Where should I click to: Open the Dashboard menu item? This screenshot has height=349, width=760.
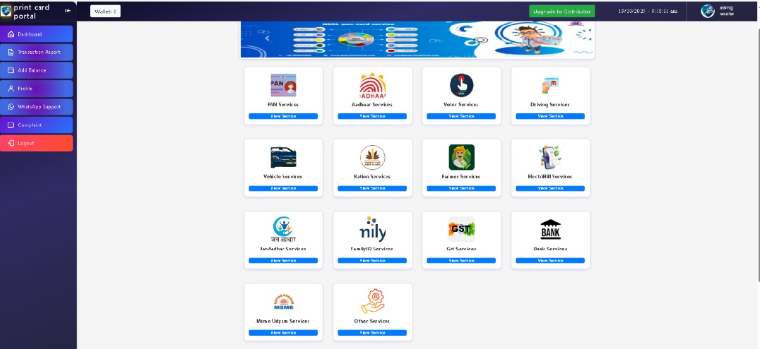[37, 34]
